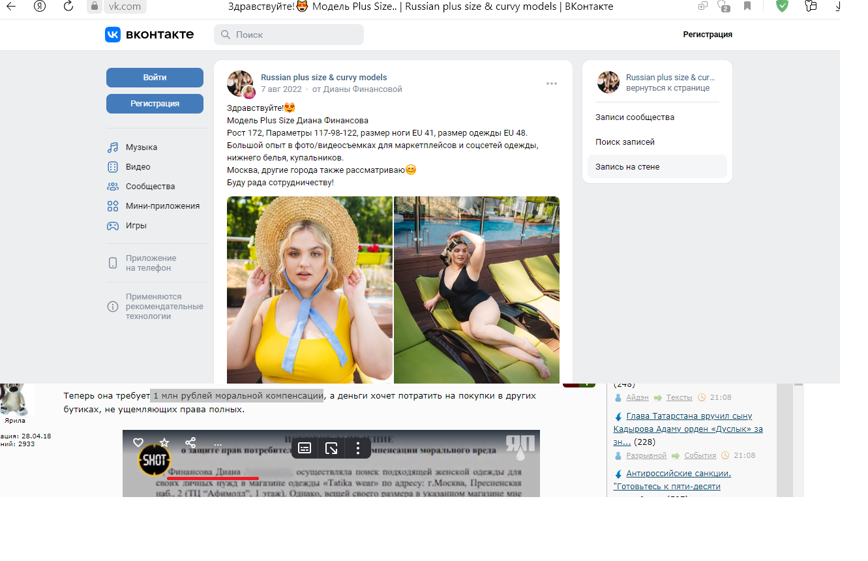Open the Регистрация link in the VK header
This screenshot has height=561, width=868.
pyautogui.click(x=708, y=35)
